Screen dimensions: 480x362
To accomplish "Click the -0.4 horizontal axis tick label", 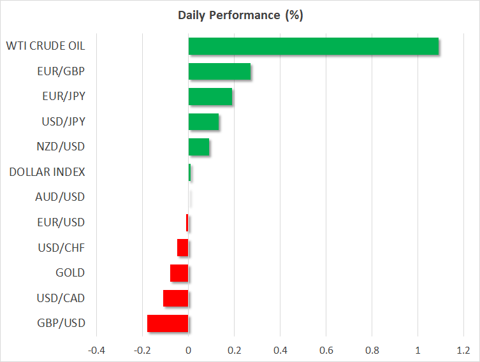I will (96, 350).
